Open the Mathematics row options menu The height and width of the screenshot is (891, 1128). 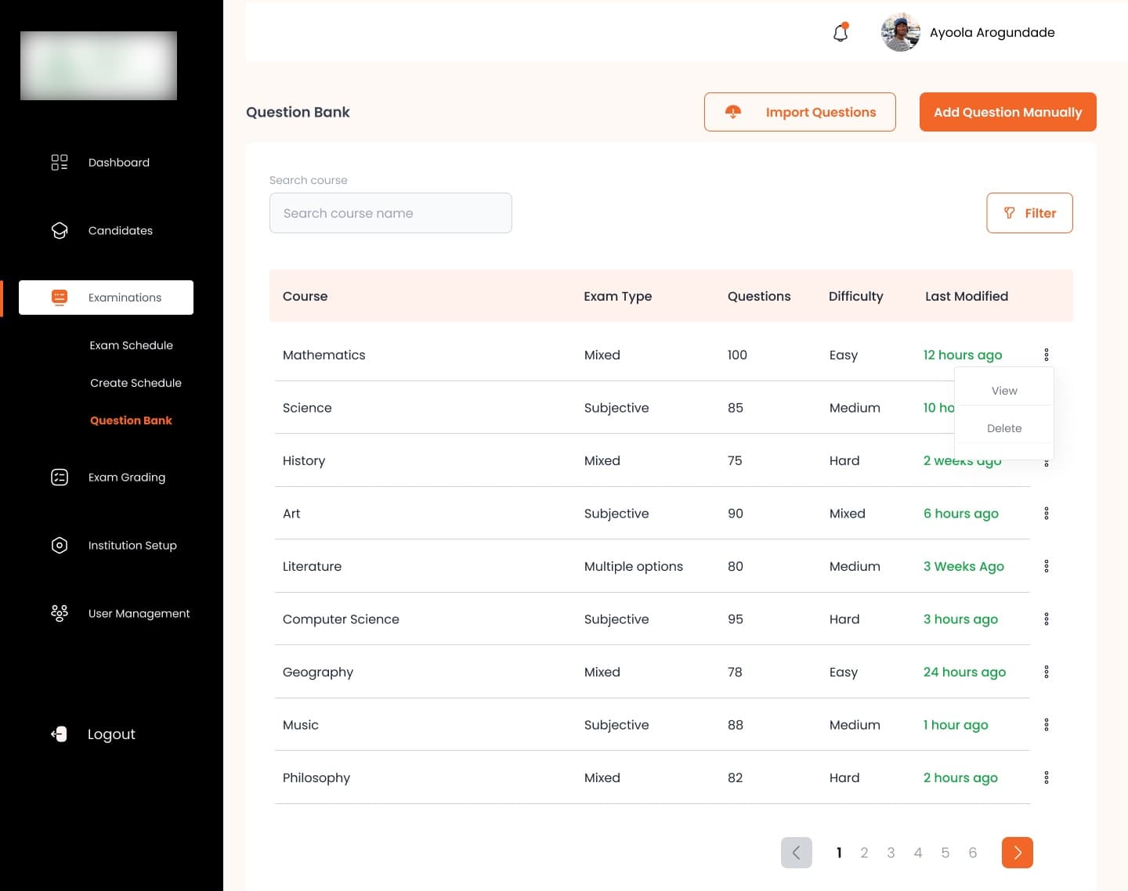(x=1046, y=355)
